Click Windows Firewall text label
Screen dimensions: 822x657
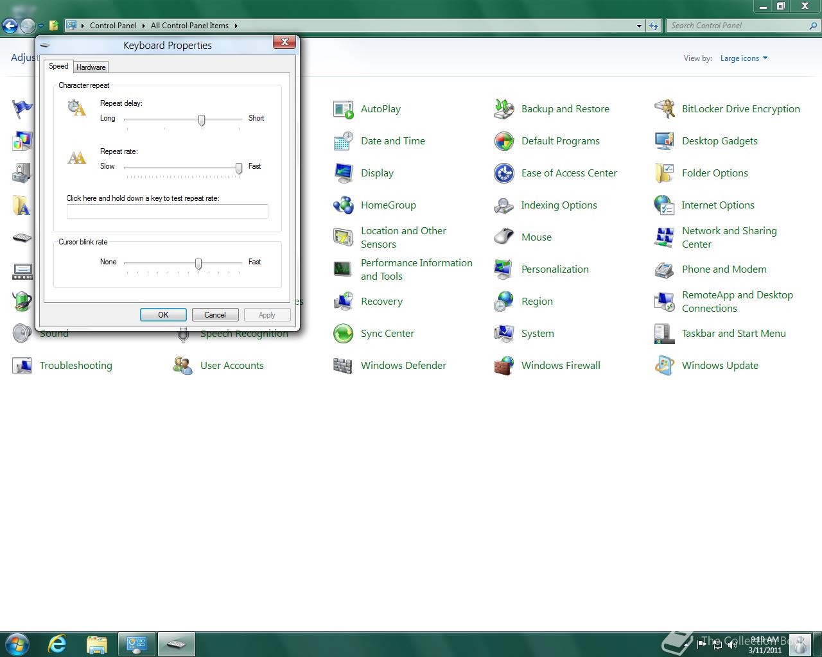561,366
